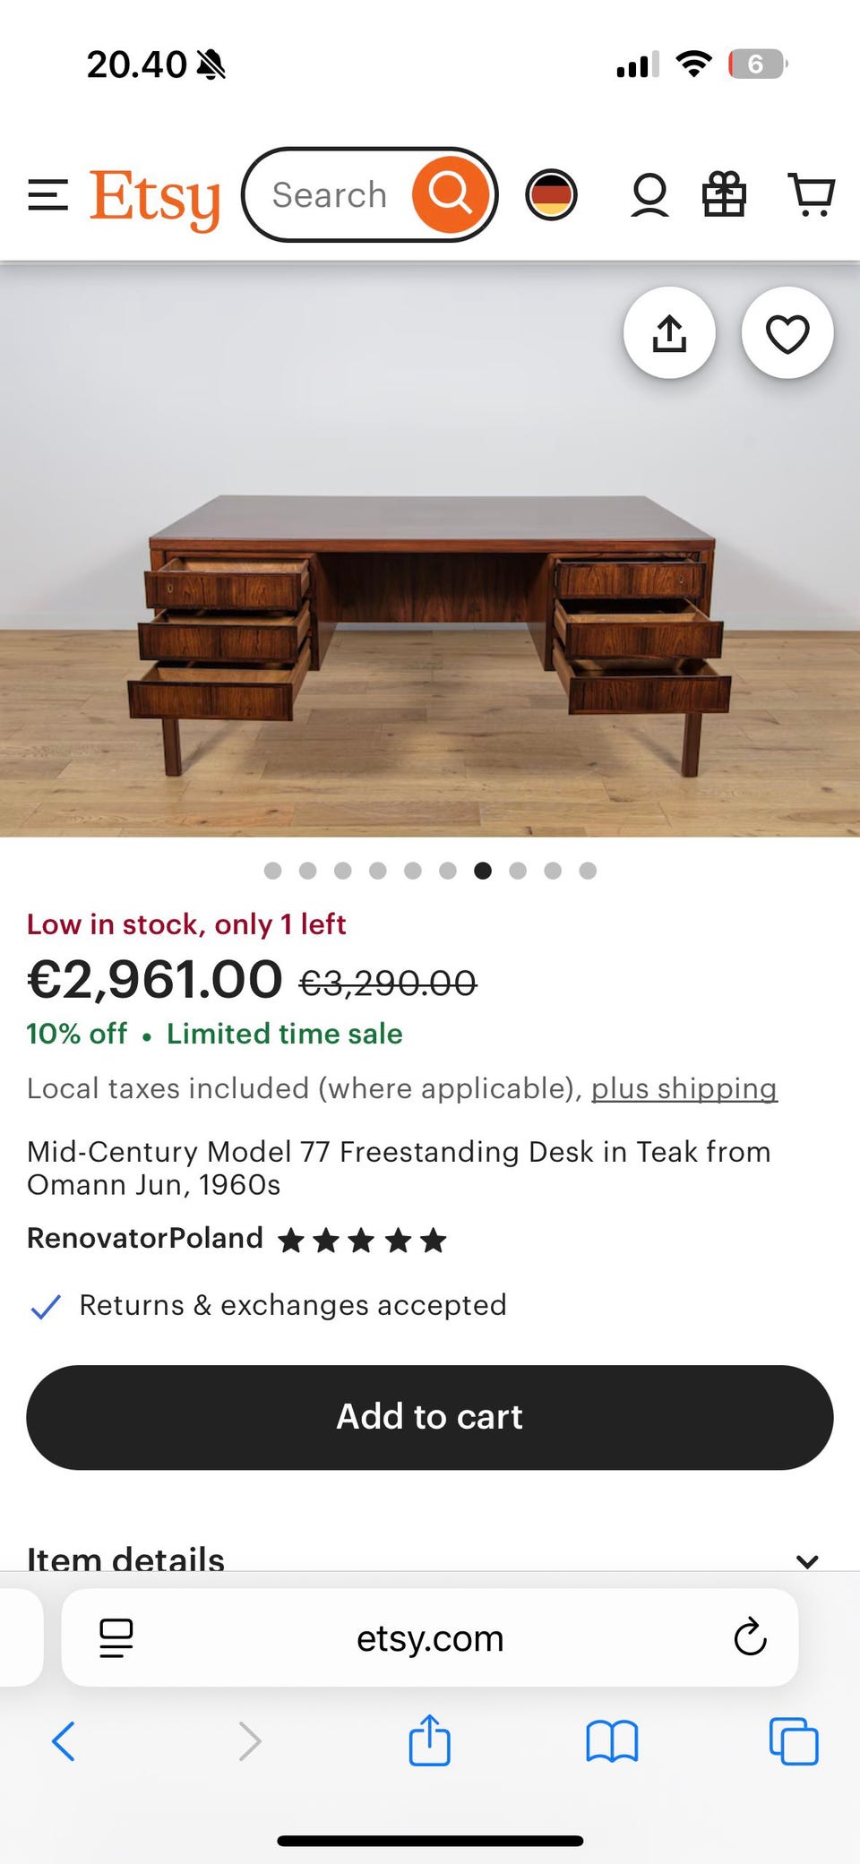Open Safari bookmarks book icon
860x1864 pixels.
[x=612, y=1741]
